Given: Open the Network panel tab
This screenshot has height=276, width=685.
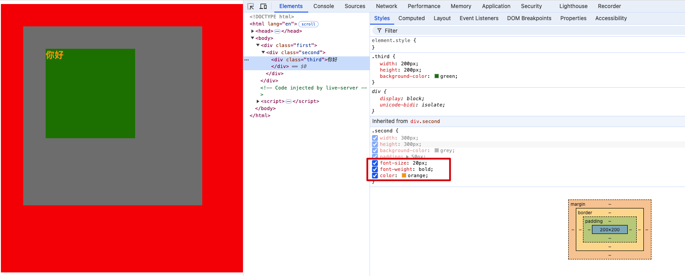Looking at the screenshot, I should 387,6.
